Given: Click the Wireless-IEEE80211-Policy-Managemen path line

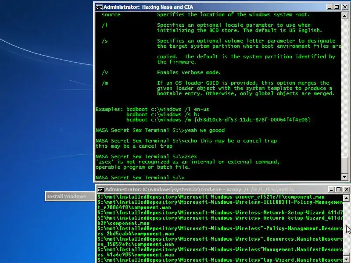Looking at the screenshot, I should 220,203.
